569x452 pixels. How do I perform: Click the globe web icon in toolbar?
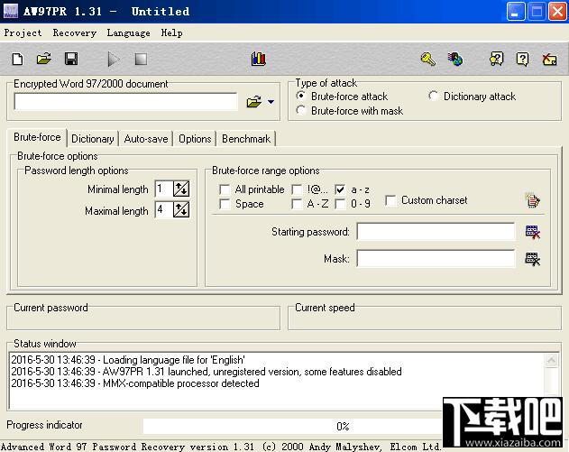click(x=455, y=59)
